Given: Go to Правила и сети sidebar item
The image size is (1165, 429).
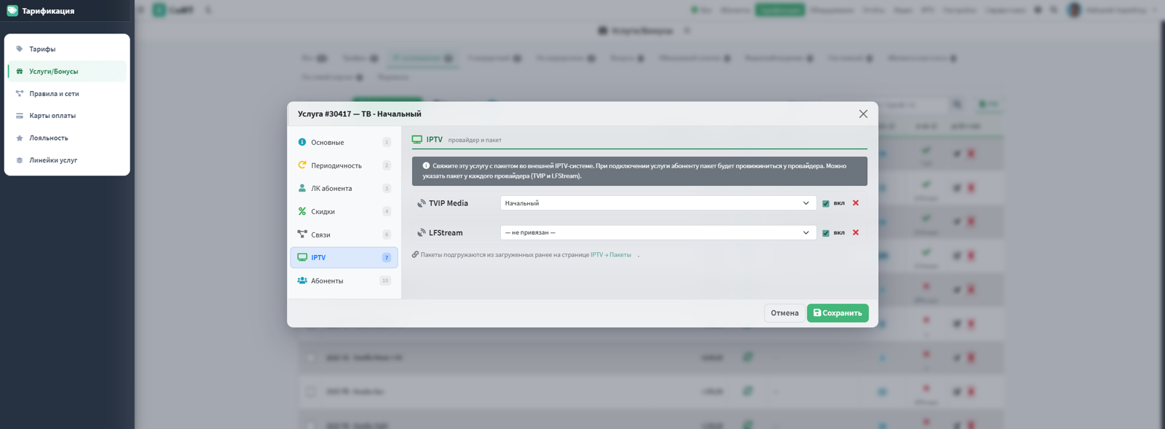Looking at the screenshot, I should [x=67, y=93].
